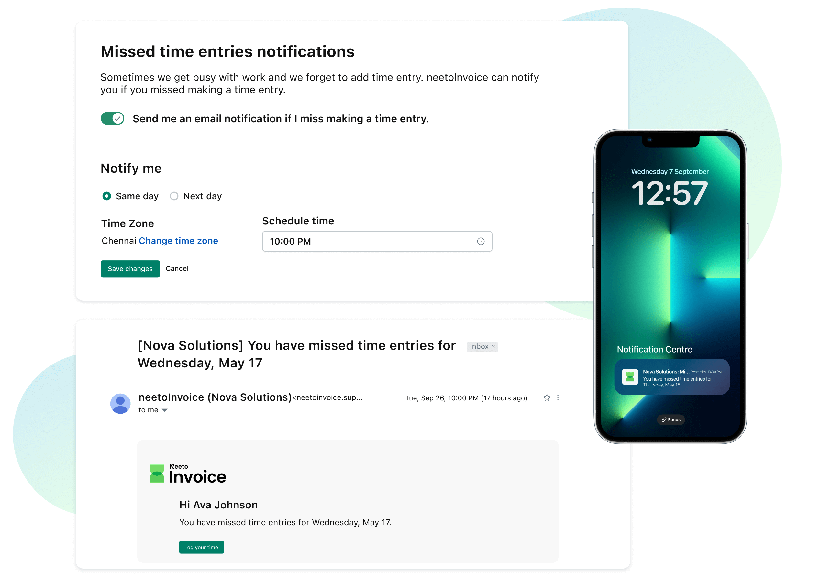This screenshot has width=831, height=577.
Task: Toggle the missed time entry email notification
Action: point(112,118)
